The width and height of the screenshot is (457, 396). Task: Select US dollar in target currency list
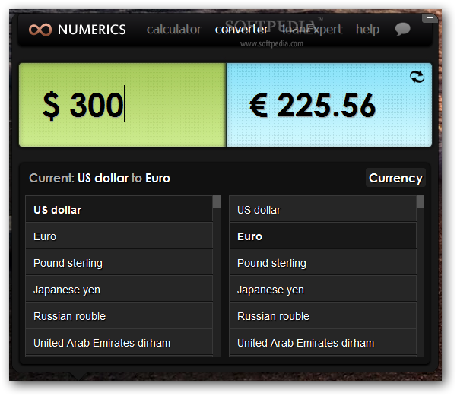[323, 210]
